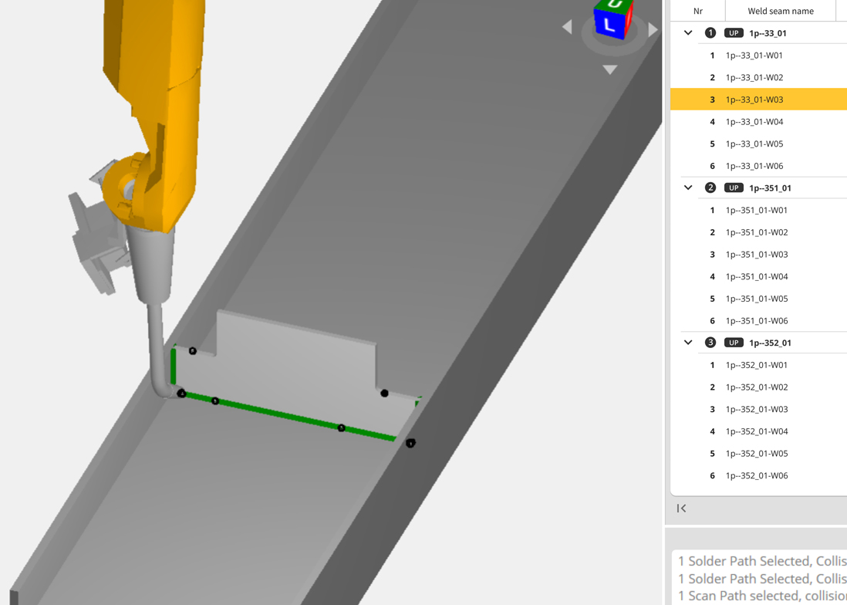Click the 'Nr' column header
Screen dimensions: 847x605
click(x=697, y=11)
